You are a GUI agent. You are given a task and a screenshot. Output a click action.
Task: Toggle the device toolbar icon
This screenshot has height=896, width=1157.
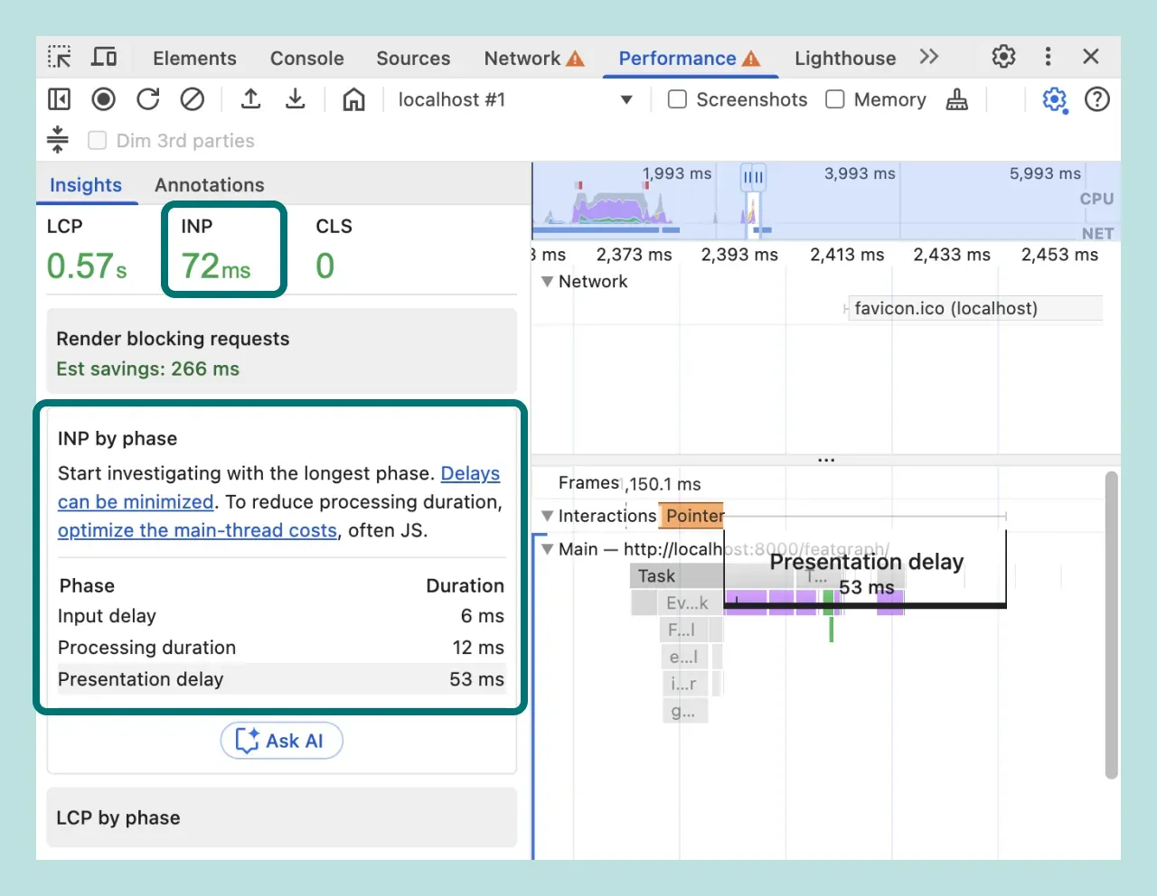click(x=104, y=56)
